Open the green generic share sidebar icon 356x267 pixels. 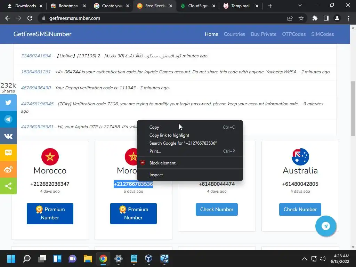point(8,186)
